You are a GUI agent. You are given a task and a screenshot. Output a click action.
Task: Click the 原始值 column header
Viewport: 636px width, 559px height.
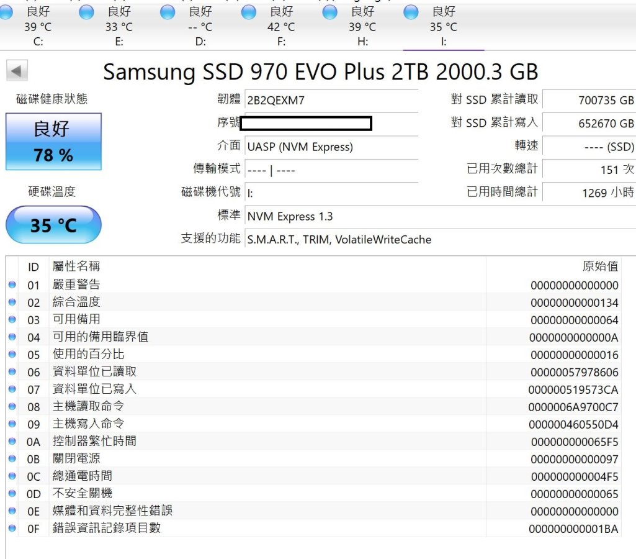(600, 266)
